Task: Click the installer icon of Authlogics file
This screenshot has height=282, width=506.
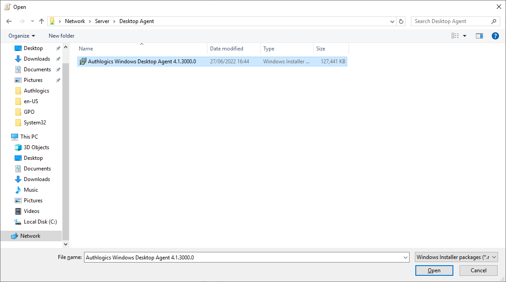Action: click(83, 62)
